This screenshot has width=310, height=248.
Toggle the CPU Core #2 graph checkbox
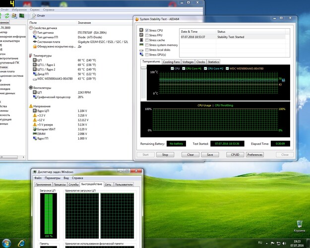coord(205,68)
